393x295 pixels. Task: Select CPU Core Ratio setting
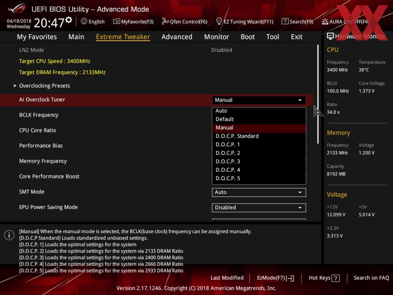click(x=38, y=130)
